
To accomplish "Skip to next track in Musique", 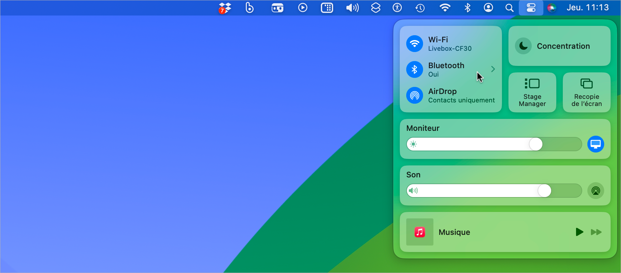I will pyautogui.click(x=596, y=232).
